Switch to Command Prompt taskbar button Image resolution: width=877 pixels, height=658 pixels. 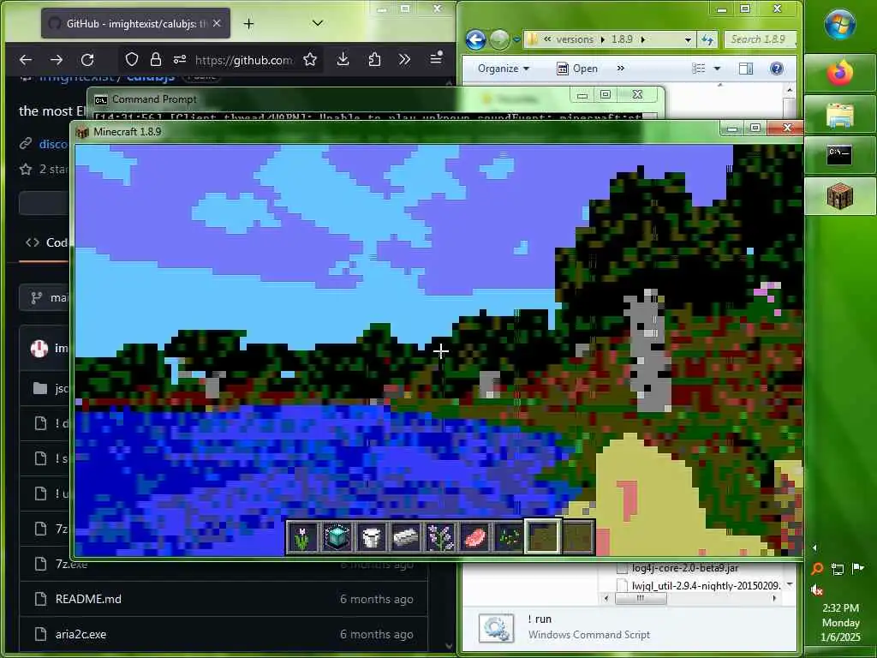(839, 155)
